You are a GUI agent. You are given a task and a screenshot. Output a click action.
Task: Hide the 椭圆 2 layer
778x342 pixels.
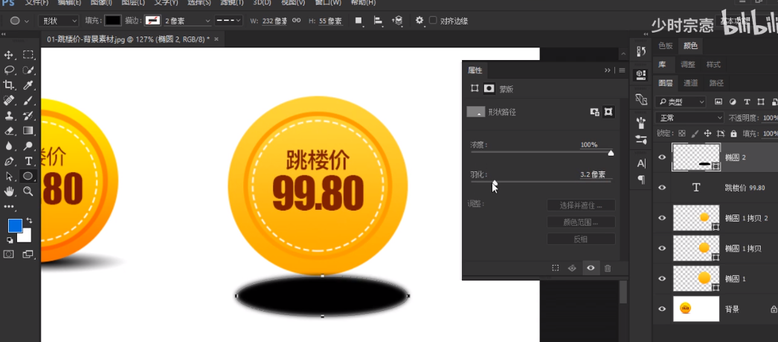tap(661, 157)
